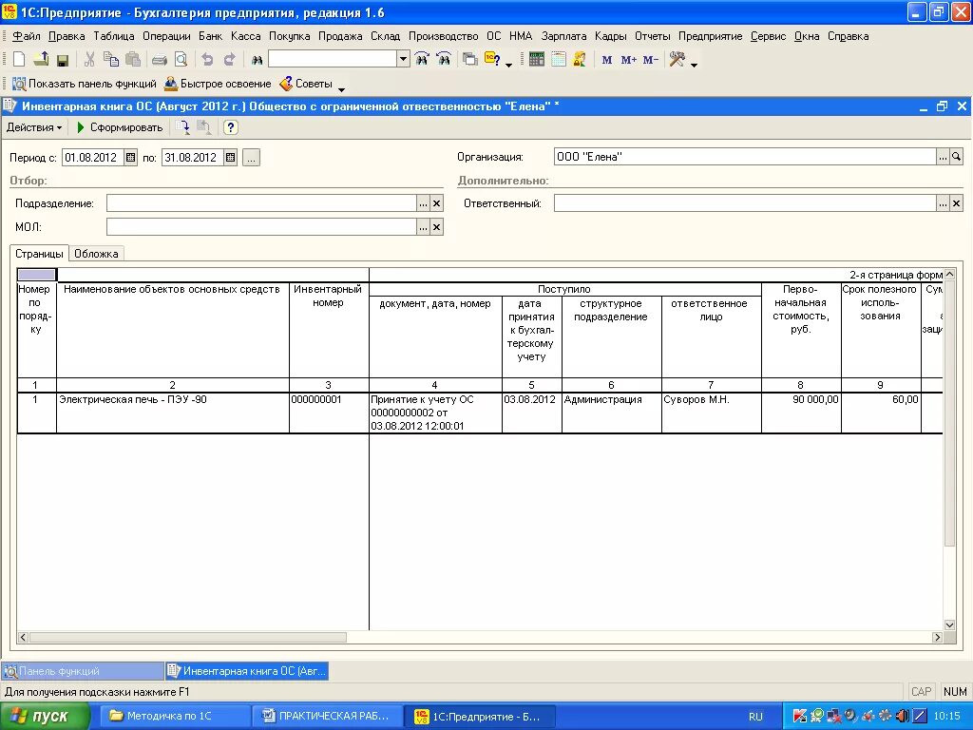
Task: Click the magnifier next to Организация field
Action: (x=956, y=157)
